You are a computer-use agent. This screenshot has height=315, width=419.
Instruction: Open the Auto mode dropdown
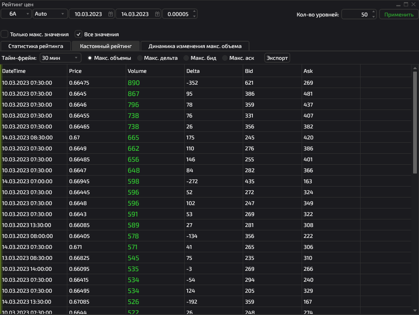click(50, 14)
